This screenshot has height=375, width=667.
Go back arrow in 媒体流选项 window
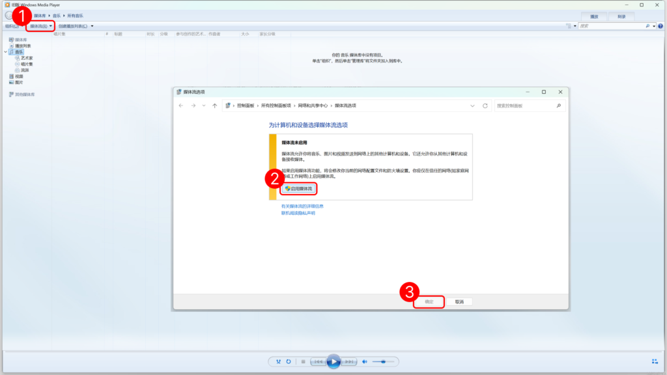click(x=181, y=105)
